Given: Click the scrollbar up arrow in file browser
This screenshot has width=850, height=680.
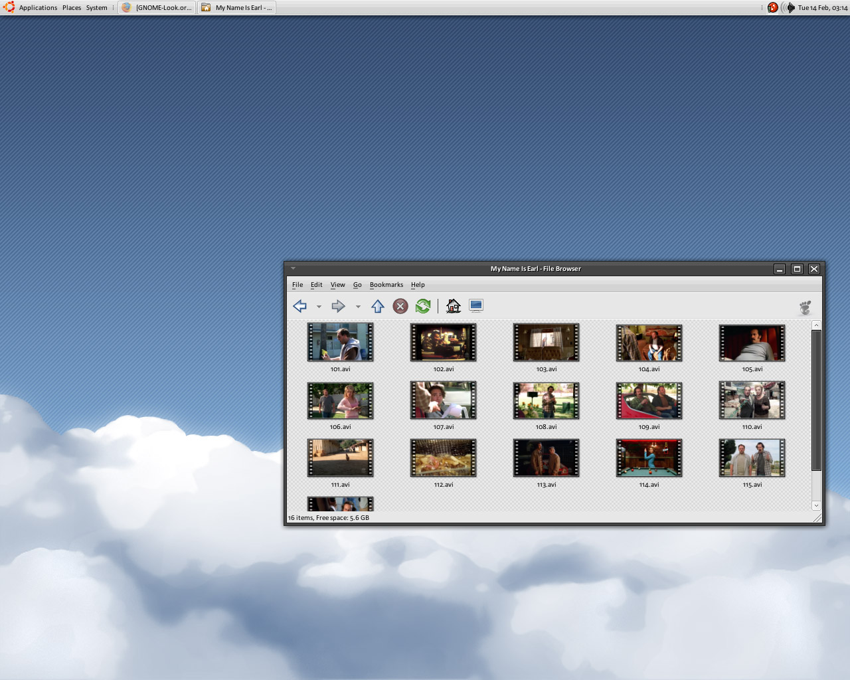Looking at the screenshot, I should (x=817, y=325).
